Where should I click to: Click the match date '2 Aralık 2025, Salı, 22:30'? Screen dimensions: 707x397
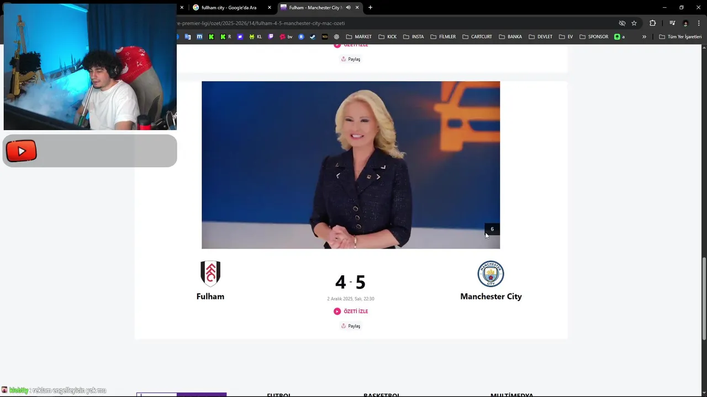(x=351, y=299)
